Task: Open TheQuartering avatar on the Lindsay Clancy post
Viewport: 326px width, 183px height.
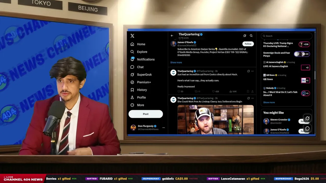Action: pyautogui.click(x=173, y=100)
